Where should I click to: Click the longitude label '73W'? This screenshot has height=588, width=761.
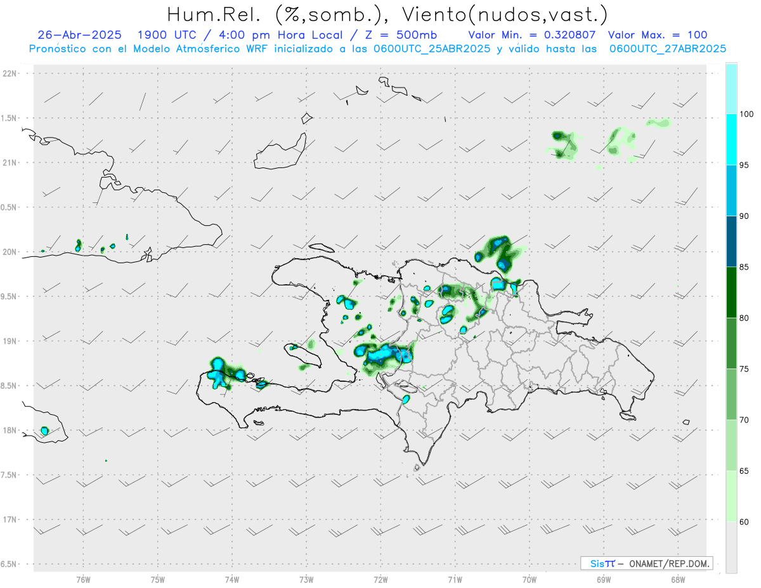click(x=306, y=579)
